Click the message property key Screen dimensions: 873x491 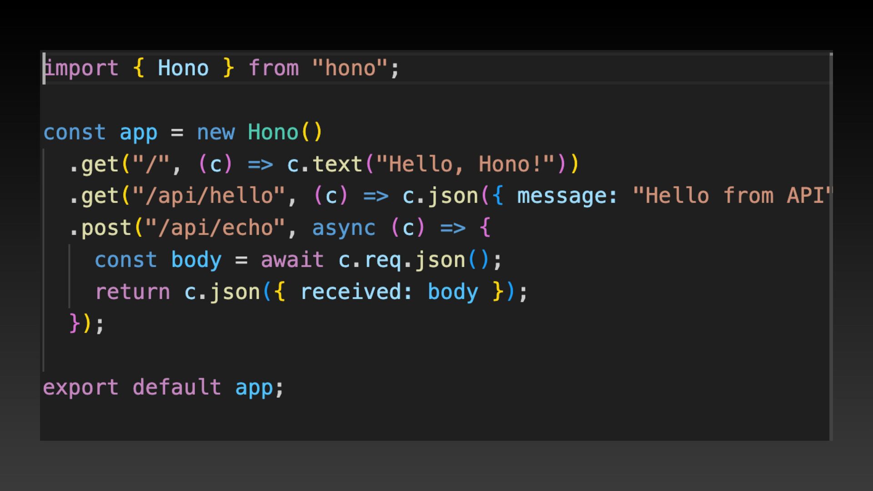(x=561, y=196)
